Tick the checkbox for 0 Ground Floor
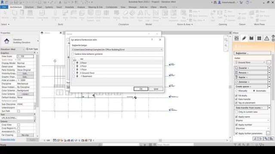Viewport: 275px width, 154px height. 73,73
